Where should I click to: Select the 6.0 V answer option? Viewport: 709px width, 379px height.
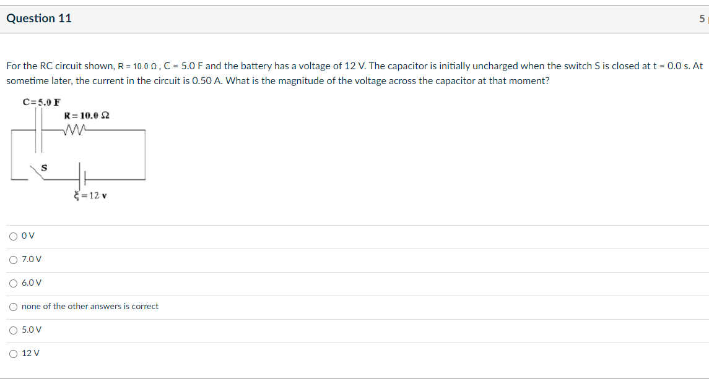pyautogui.click(x=13, y=283)
